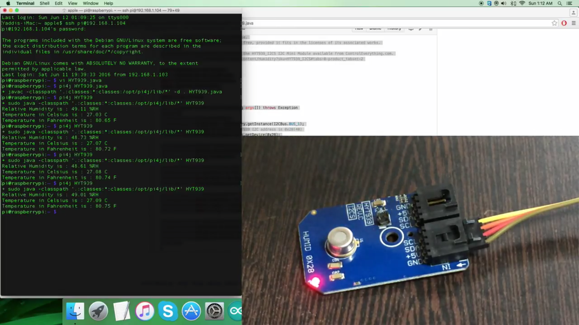Click the trash delete file icon
579x325 pixels.
pos(430,29)
